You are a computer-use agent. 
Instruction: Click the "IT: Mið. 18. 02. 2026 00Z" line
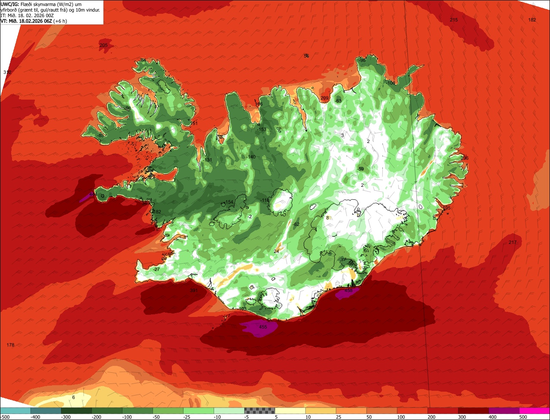[x=27, y=15]
